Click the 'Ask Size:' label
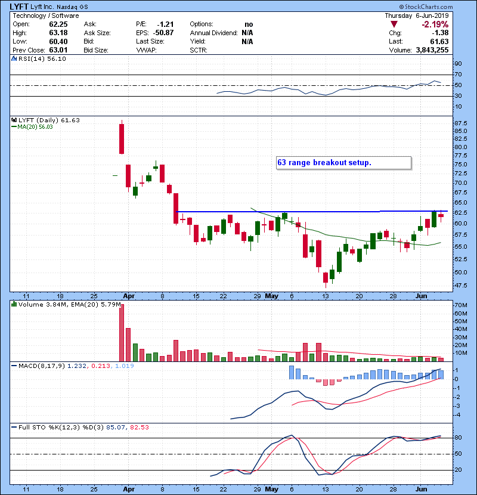The image size is (477, 495). point(97,33)
